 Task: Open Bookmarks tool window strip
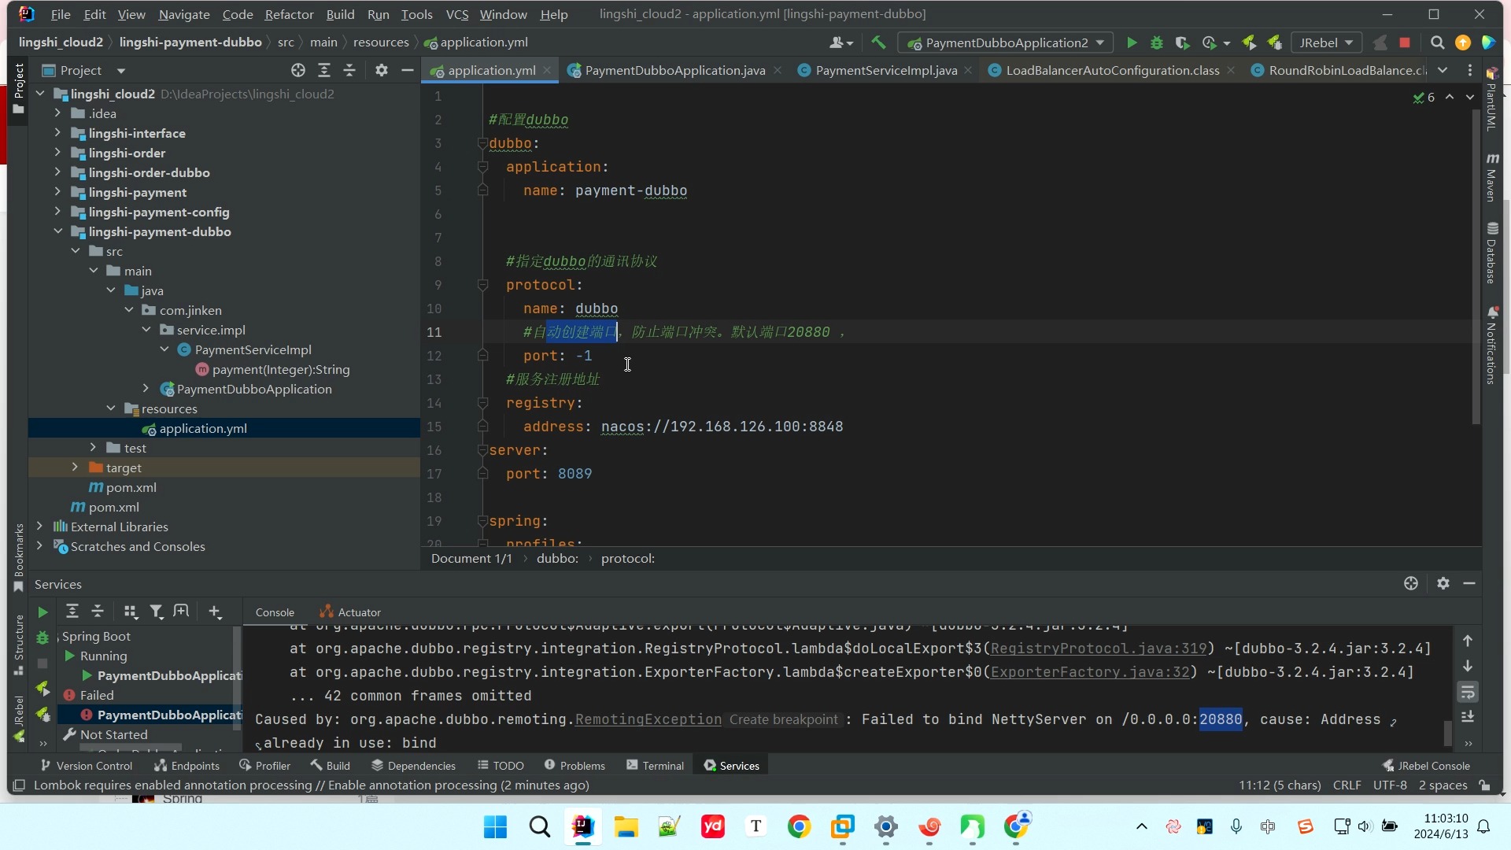(19, 557)
